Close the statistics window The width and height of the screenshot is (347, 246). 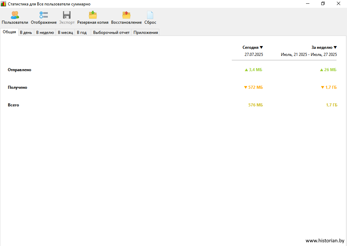tap(339, 4)
